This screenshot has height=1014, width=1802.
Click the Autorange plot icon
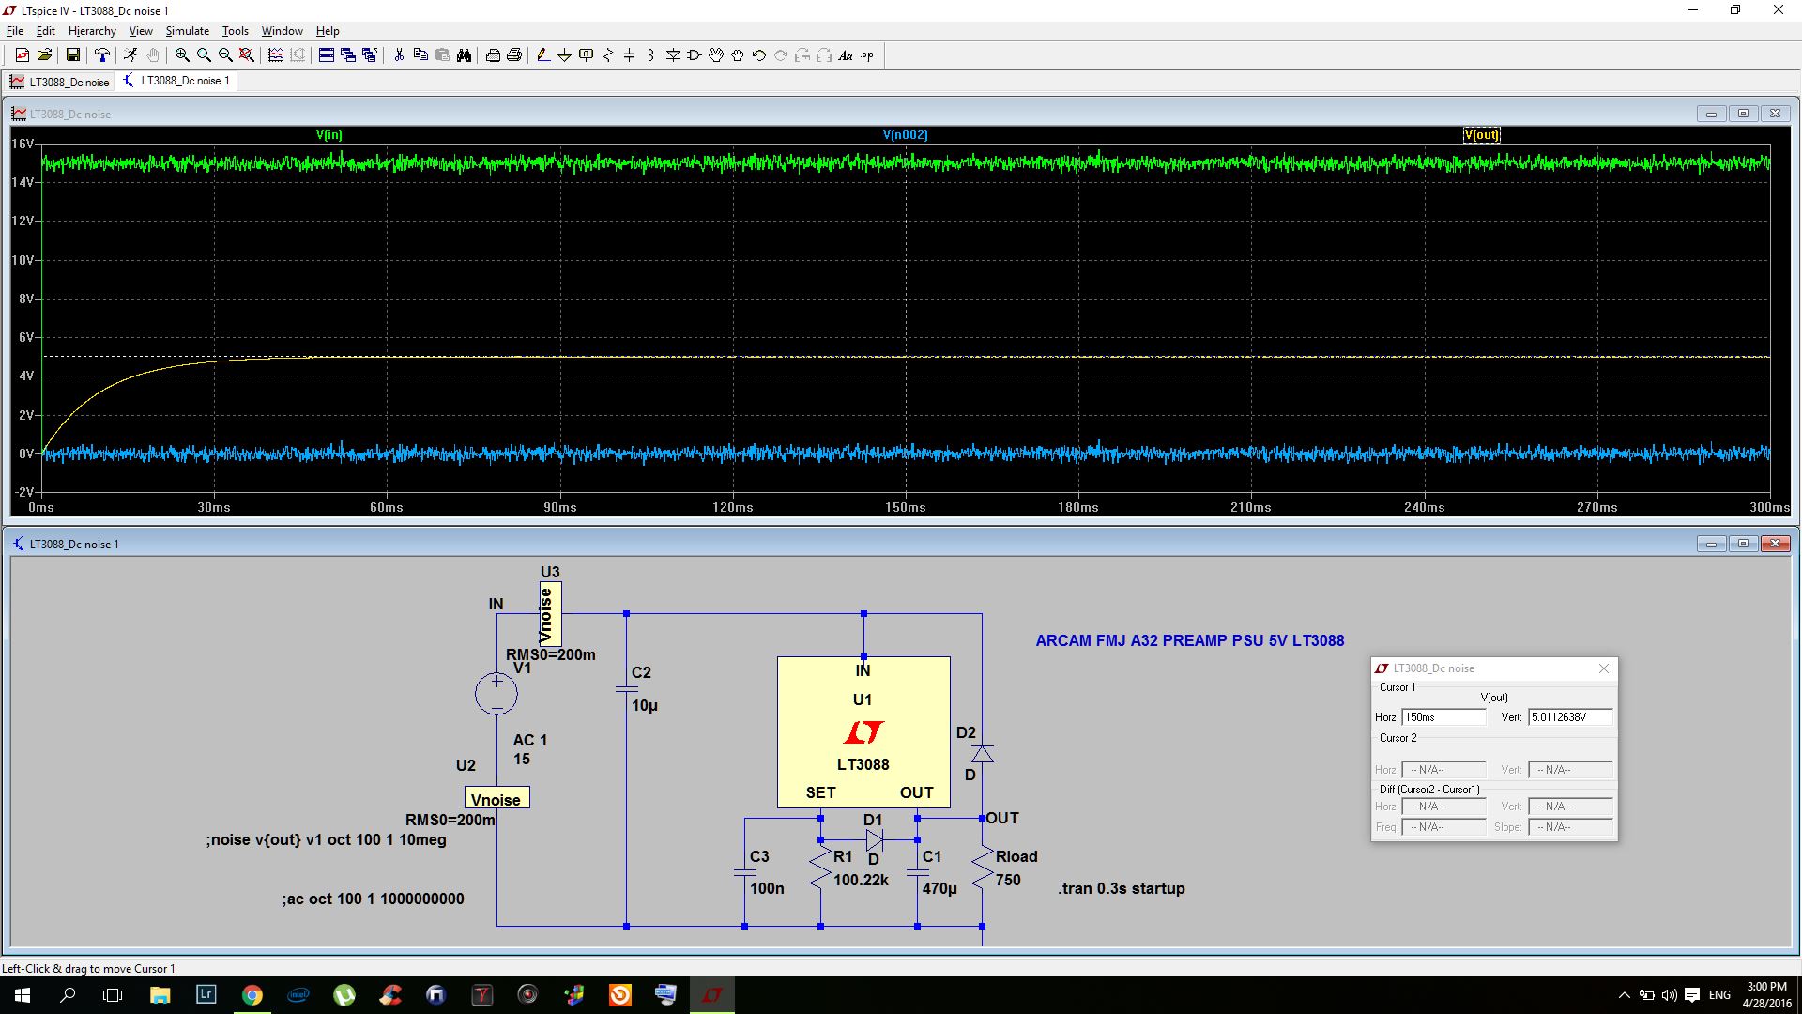276,55
